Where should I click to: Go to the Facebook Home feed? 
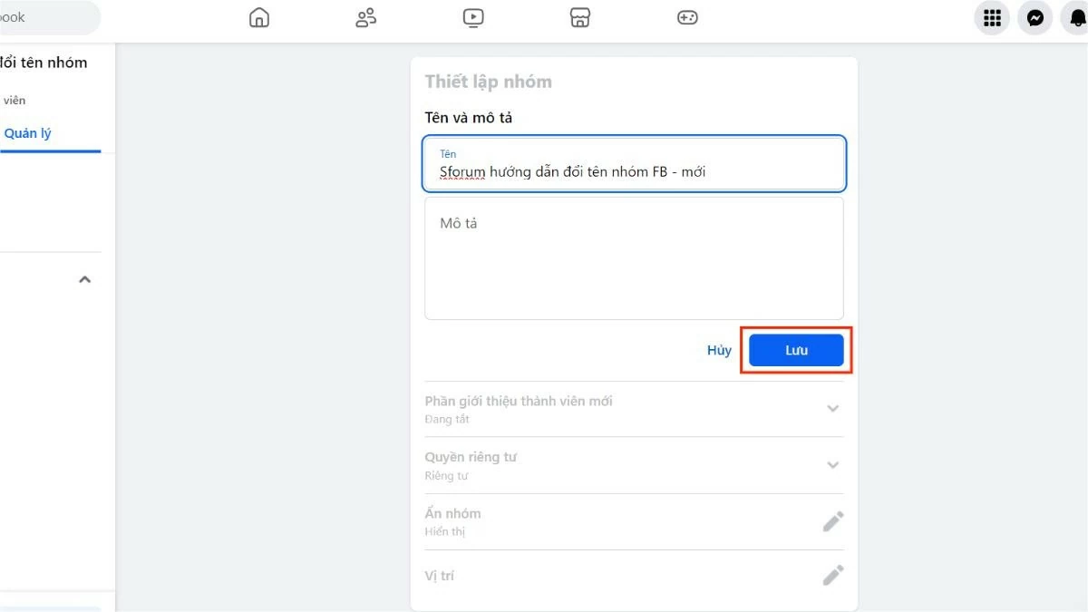258,17
